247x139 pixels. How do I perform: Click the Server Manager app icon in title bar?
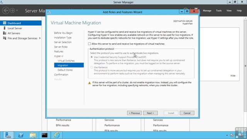click(2, 2)
